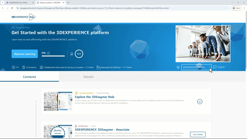Click the 'Get Started with the 3DEXPERIENCE platform' heading
Image resolution: width=247 pixels, height=139 pixels.
tap(60, 33)
